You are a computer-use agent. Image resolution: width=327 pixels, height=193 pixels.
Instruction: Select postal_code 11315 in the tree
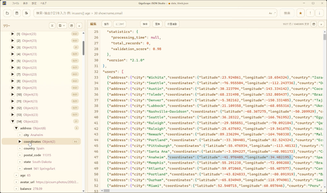[41, 155]
